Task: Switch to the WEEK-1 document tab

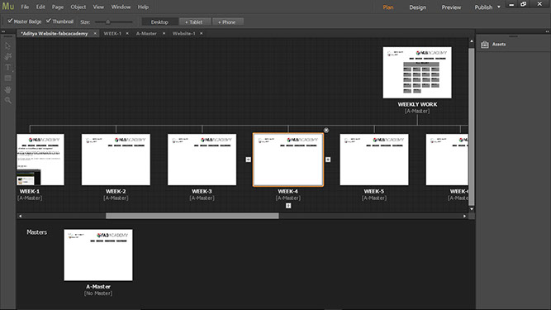Action: [112, 33]
